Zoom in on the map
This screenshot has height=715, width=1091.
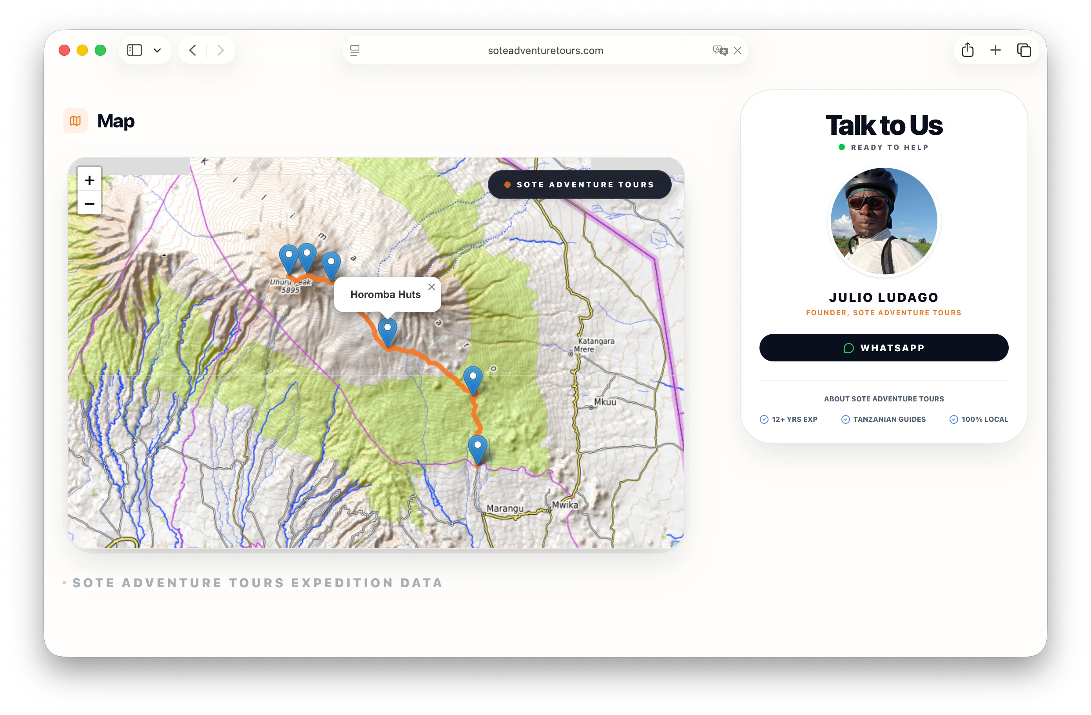(x=89, y=180)
